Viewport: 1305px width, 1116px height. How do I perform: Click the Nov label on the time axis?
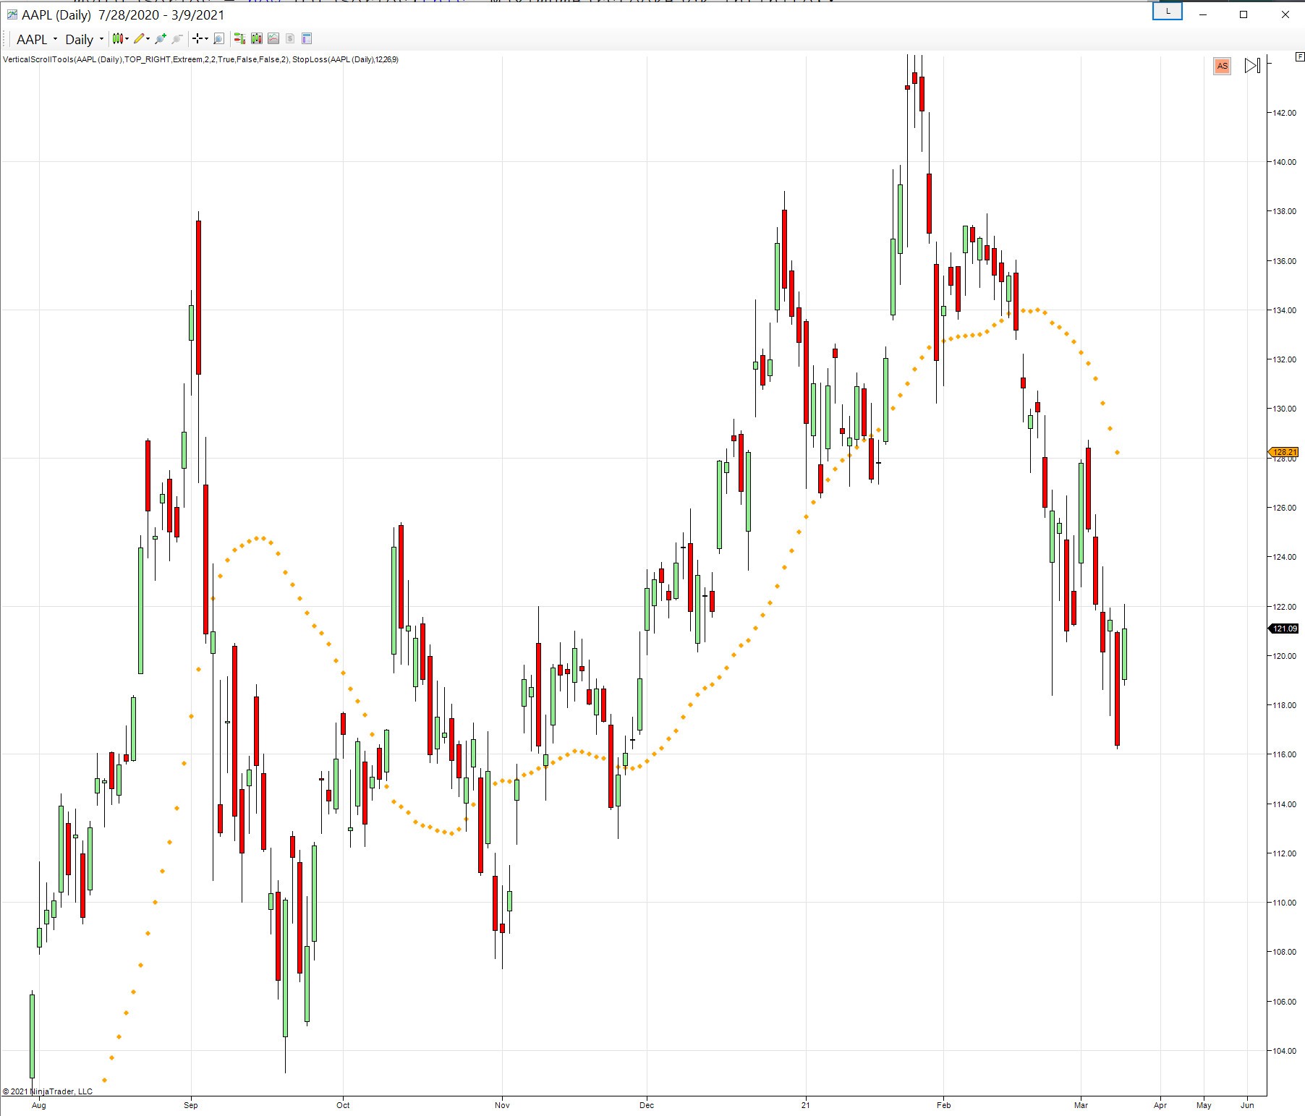click(x=502, y=1105)
